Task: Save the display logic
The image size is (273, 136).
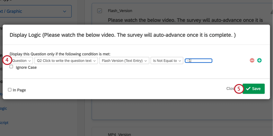Action: point(253,89)
